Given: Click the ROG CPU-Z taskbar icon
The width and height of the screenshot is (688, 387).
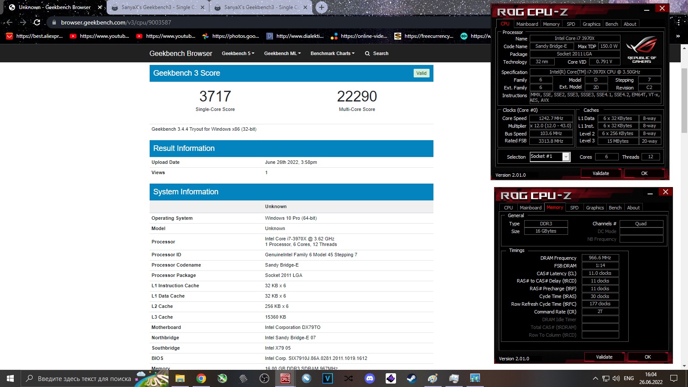Looking at the screenshot, I should 285,378.
